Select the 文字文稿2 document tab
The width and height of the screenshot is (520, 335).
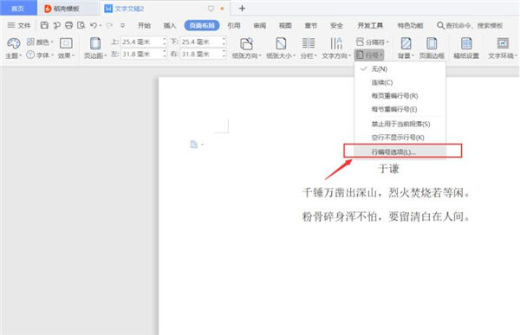[129, 9]
